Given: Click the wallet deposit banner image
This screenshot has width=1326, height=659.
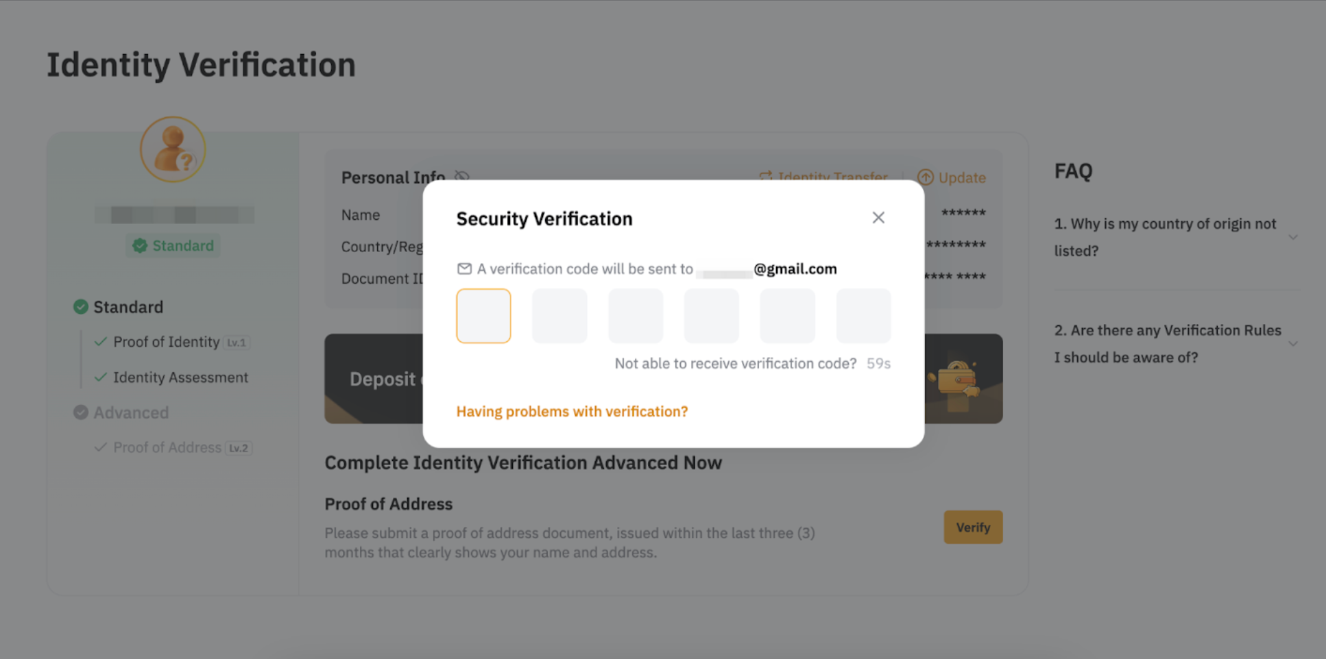Looking at the screenshot, I should click(x=960, y=379).
